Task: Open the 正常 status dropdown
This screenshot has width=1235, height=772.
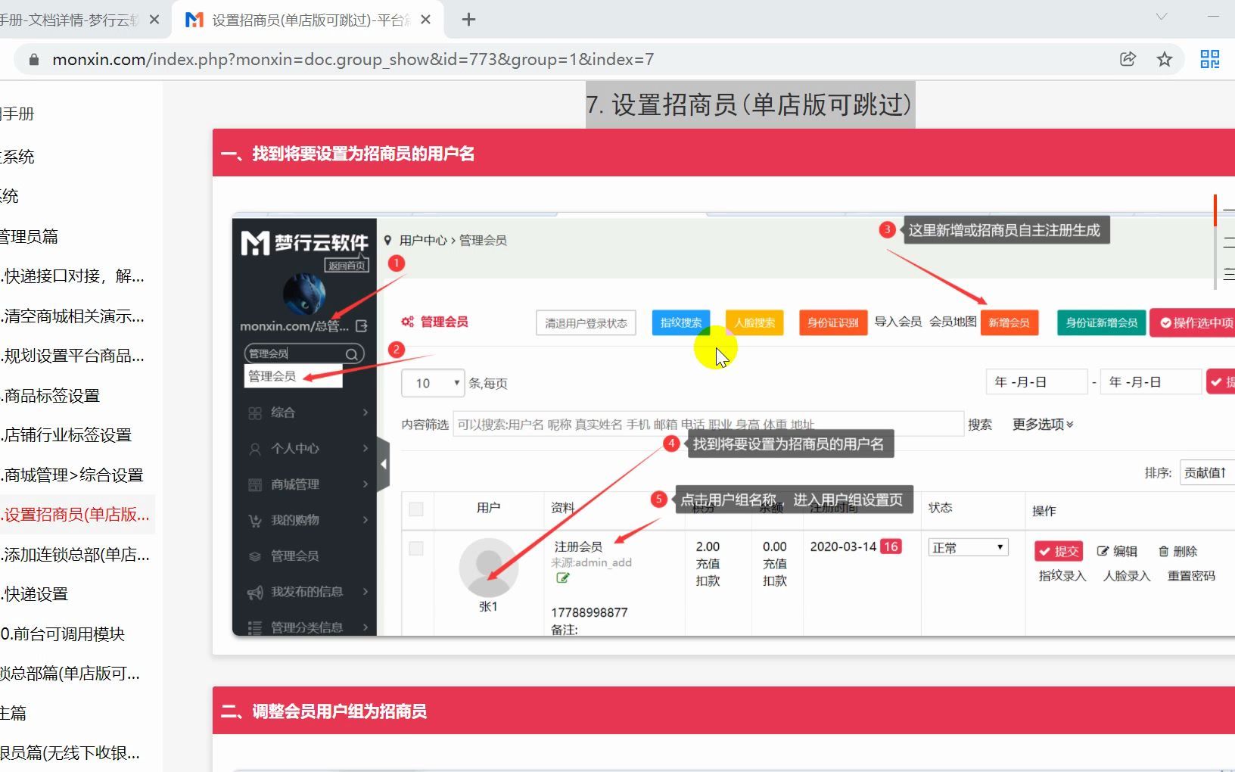Action: click(x=968, y=547)
